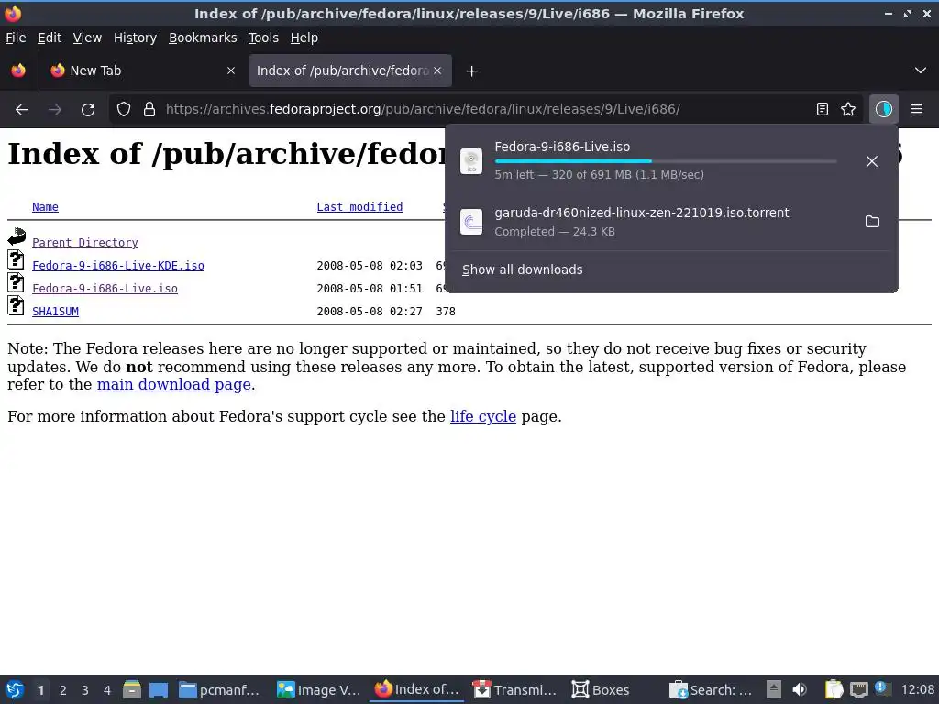
Task: Download Fedora-9-i686-Live-KDE.iso link
Action: (118, 265)
